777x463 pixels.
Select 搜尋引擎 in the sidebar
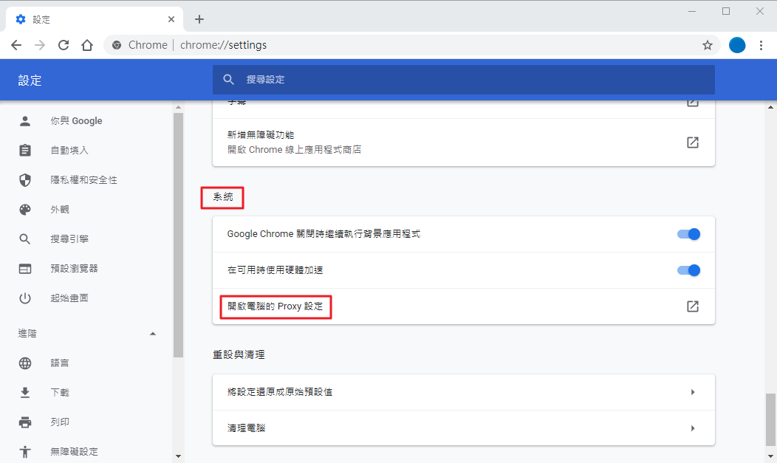click(69, 239)
